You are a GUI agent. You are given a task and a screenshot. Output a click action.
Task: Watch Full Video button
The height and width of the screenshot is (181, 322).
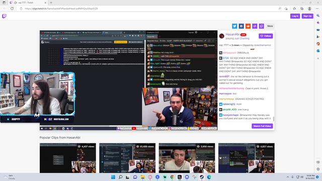[262, 126]
